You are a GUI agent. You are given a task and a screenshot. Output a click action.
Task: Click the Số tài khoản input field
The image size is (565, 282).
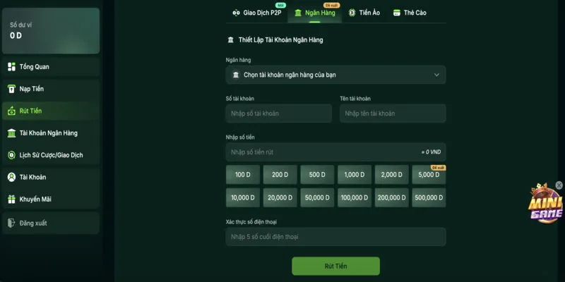click(278, 114)
